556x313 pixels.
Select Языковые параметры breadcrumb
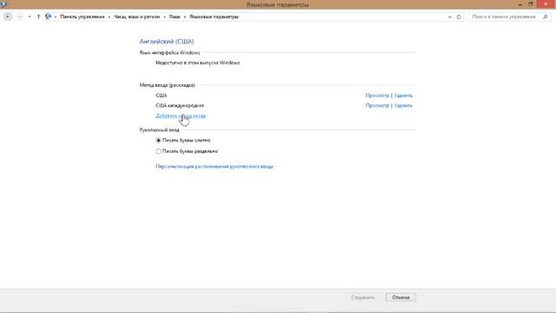pyautogui.click(x=214, y=17)
